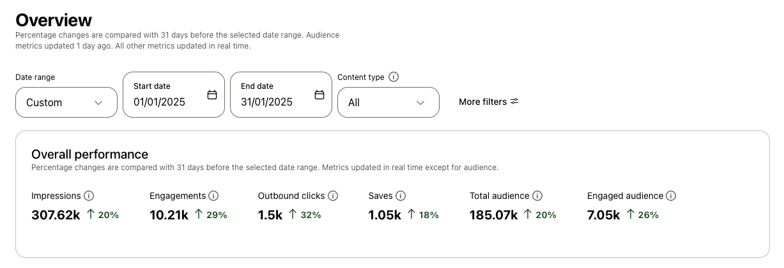Image resolution: width=784 pixels, height=268 pixels.
Task: Click the 32% change for Outbound clicks
Action: (x=311, y=215)
